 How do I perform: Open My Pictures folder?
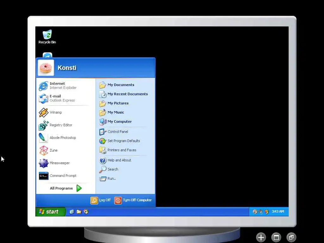click(126, 103)
